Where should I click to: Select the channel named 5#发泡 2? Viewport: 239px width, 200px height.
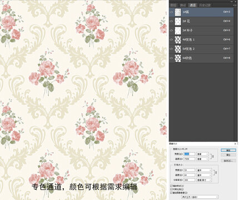coord(201,49)
